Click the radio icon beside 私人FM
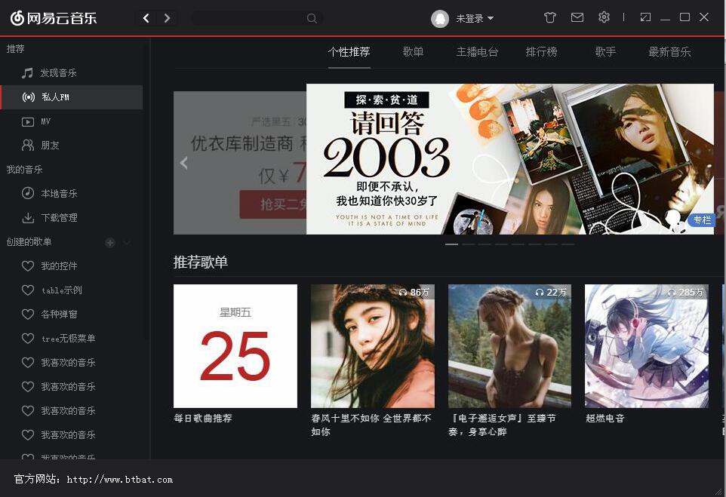The height and width of the screenshot is (497, 726). (28, 97)
